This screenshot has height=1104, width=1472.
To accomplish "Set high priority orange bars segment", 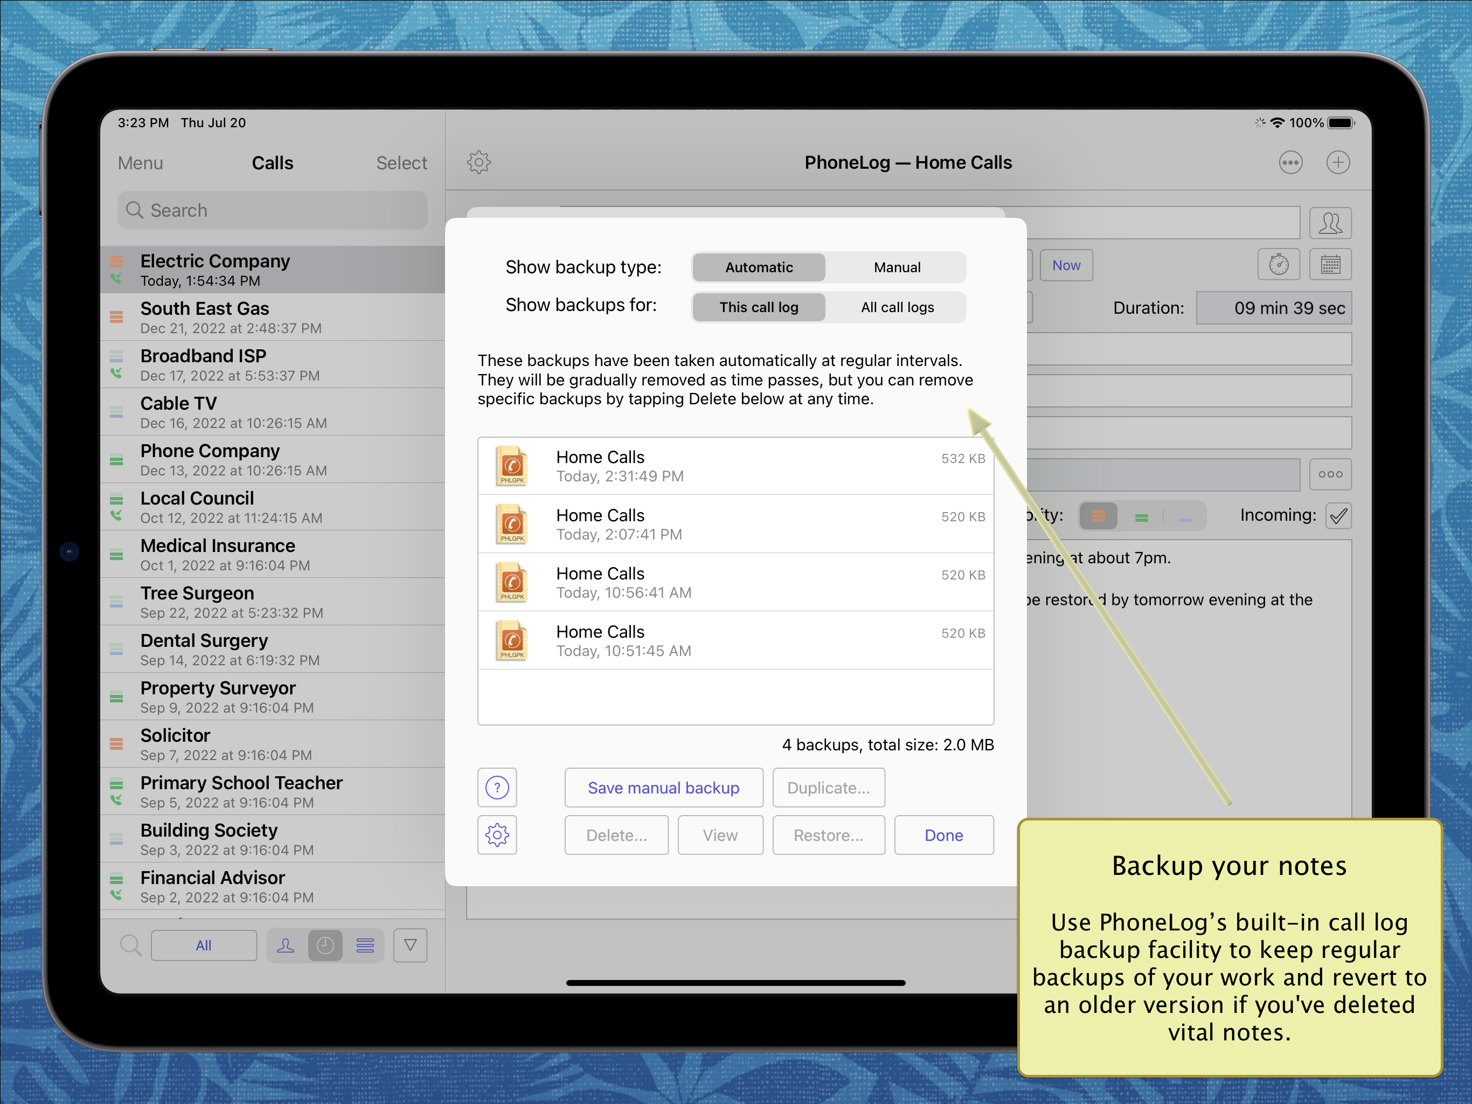I will [1098, 516].
